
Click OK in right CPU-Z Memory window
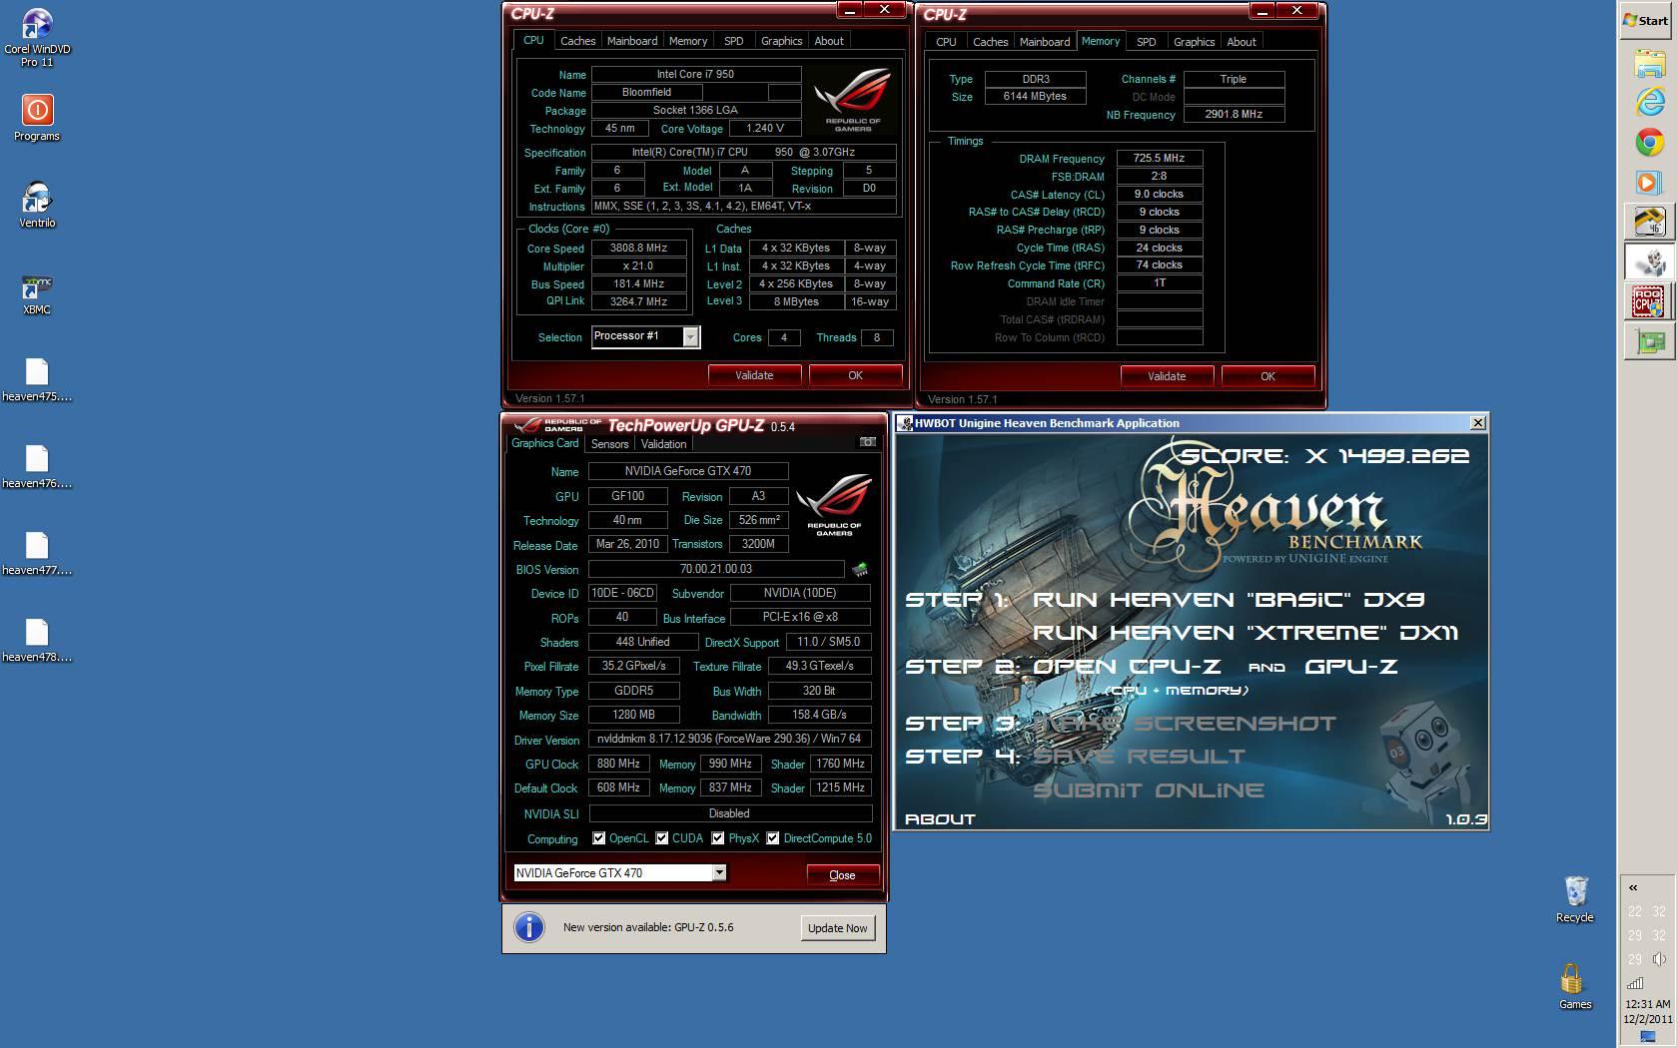tap(1267, 376)
